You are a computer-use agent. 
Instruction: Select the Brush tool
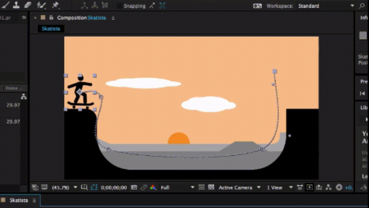(5, 5)
